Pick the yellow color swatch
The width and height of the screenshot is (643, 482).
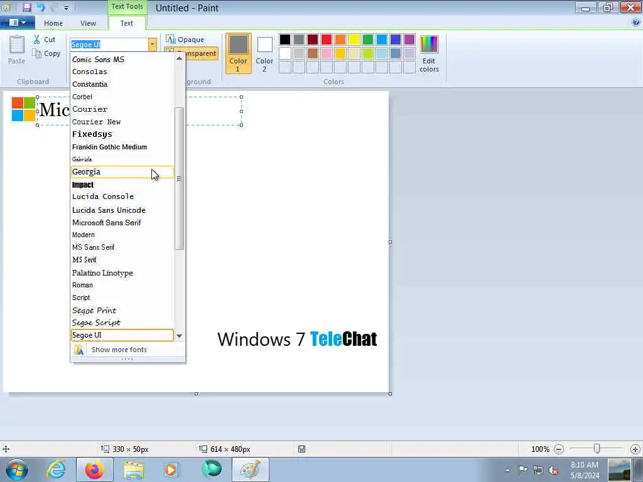tap(354, 40)
